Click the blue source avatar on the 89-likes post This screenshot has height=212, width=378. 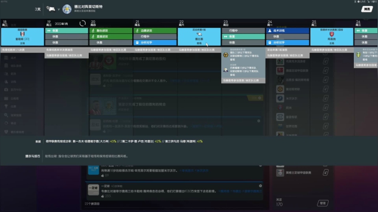93,169
